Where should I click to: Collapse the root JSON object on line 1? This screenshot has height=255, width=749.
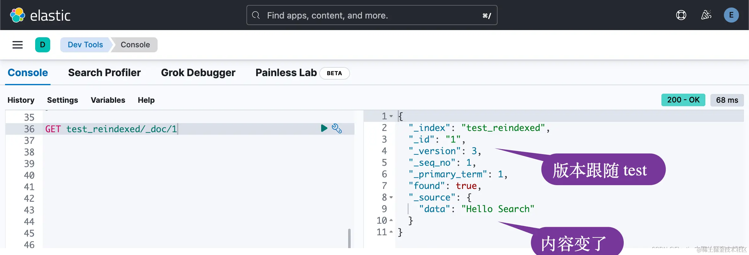tap(391, 116)
